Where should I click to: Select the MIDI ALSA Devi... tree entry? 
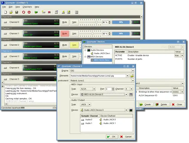[101, 60]
